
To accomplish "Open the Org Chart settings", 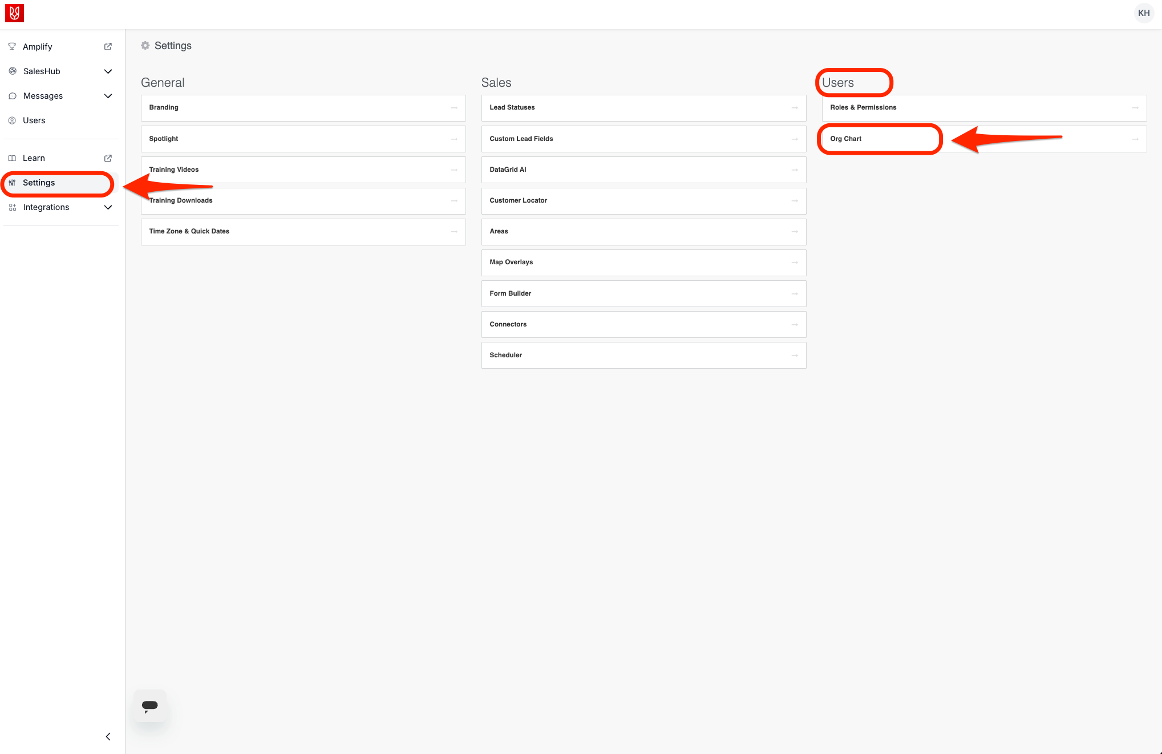I will 846,139.
